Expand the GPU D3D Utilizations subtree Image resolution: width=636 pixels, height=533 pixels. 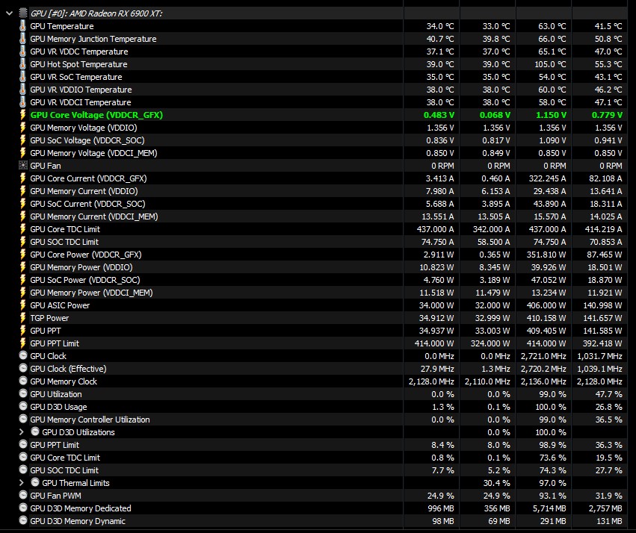pyautogui.click(x=22, y=432)
